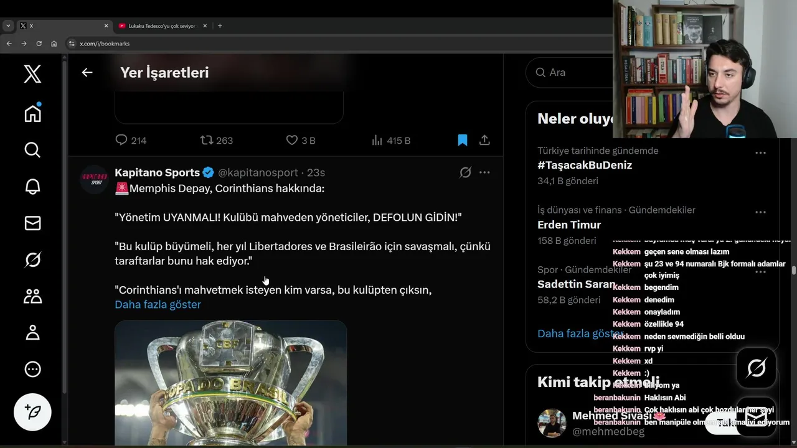Open Grok icon in sidebar
The width and height of the screenshot is (797, 448).
pos(32,259)
